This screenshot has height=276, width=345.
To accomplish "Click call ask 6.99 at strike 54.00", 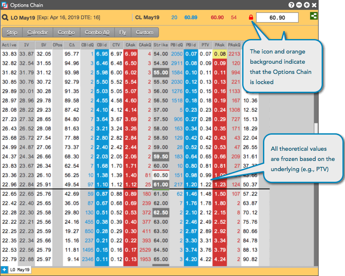I will [x=130, y=54].
